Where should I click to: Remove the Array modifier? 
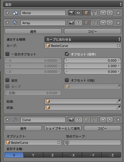pos(118,23)
